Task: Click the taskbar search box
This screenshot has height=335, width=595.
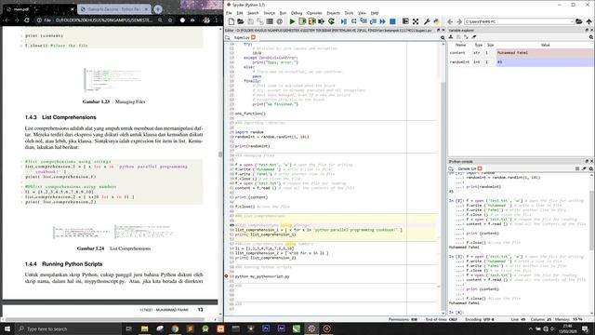Action: pyautogui.click(x=68, y=328)
